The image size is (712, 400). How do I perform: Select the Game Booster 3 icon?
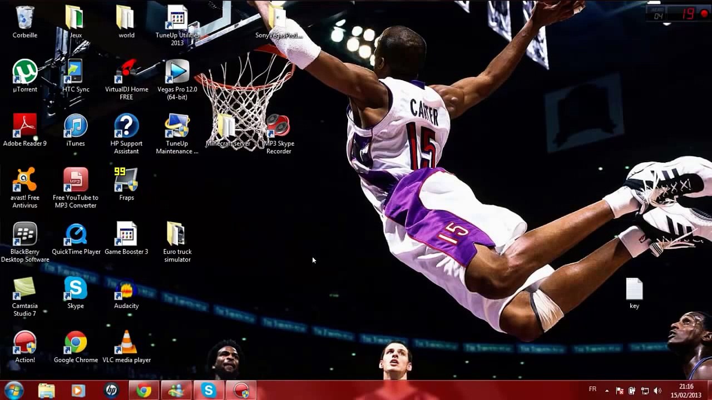point(126,234)
